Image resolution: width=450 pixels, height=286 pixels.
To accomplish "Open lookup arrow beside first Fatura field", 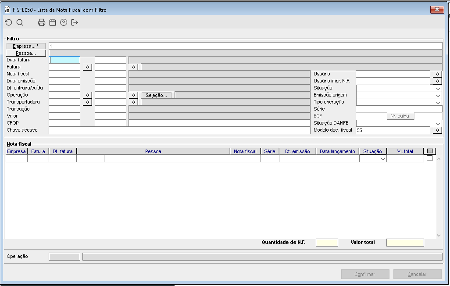I will 87,67.
